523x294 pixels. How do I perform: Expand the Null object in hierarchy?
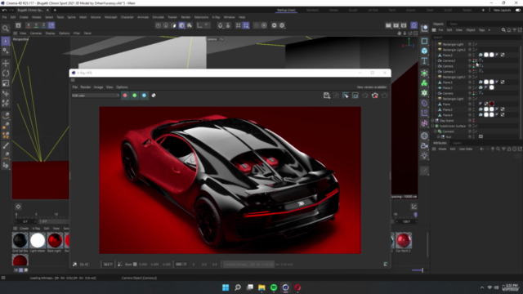pos(439,136)
